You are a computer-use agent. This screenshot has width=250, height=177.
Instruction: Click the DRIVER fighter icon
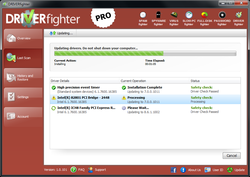coord(238,15)
